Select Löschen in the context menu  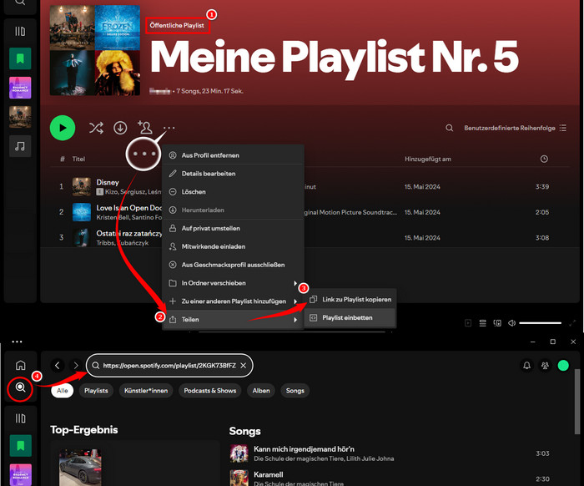[233, 192]
